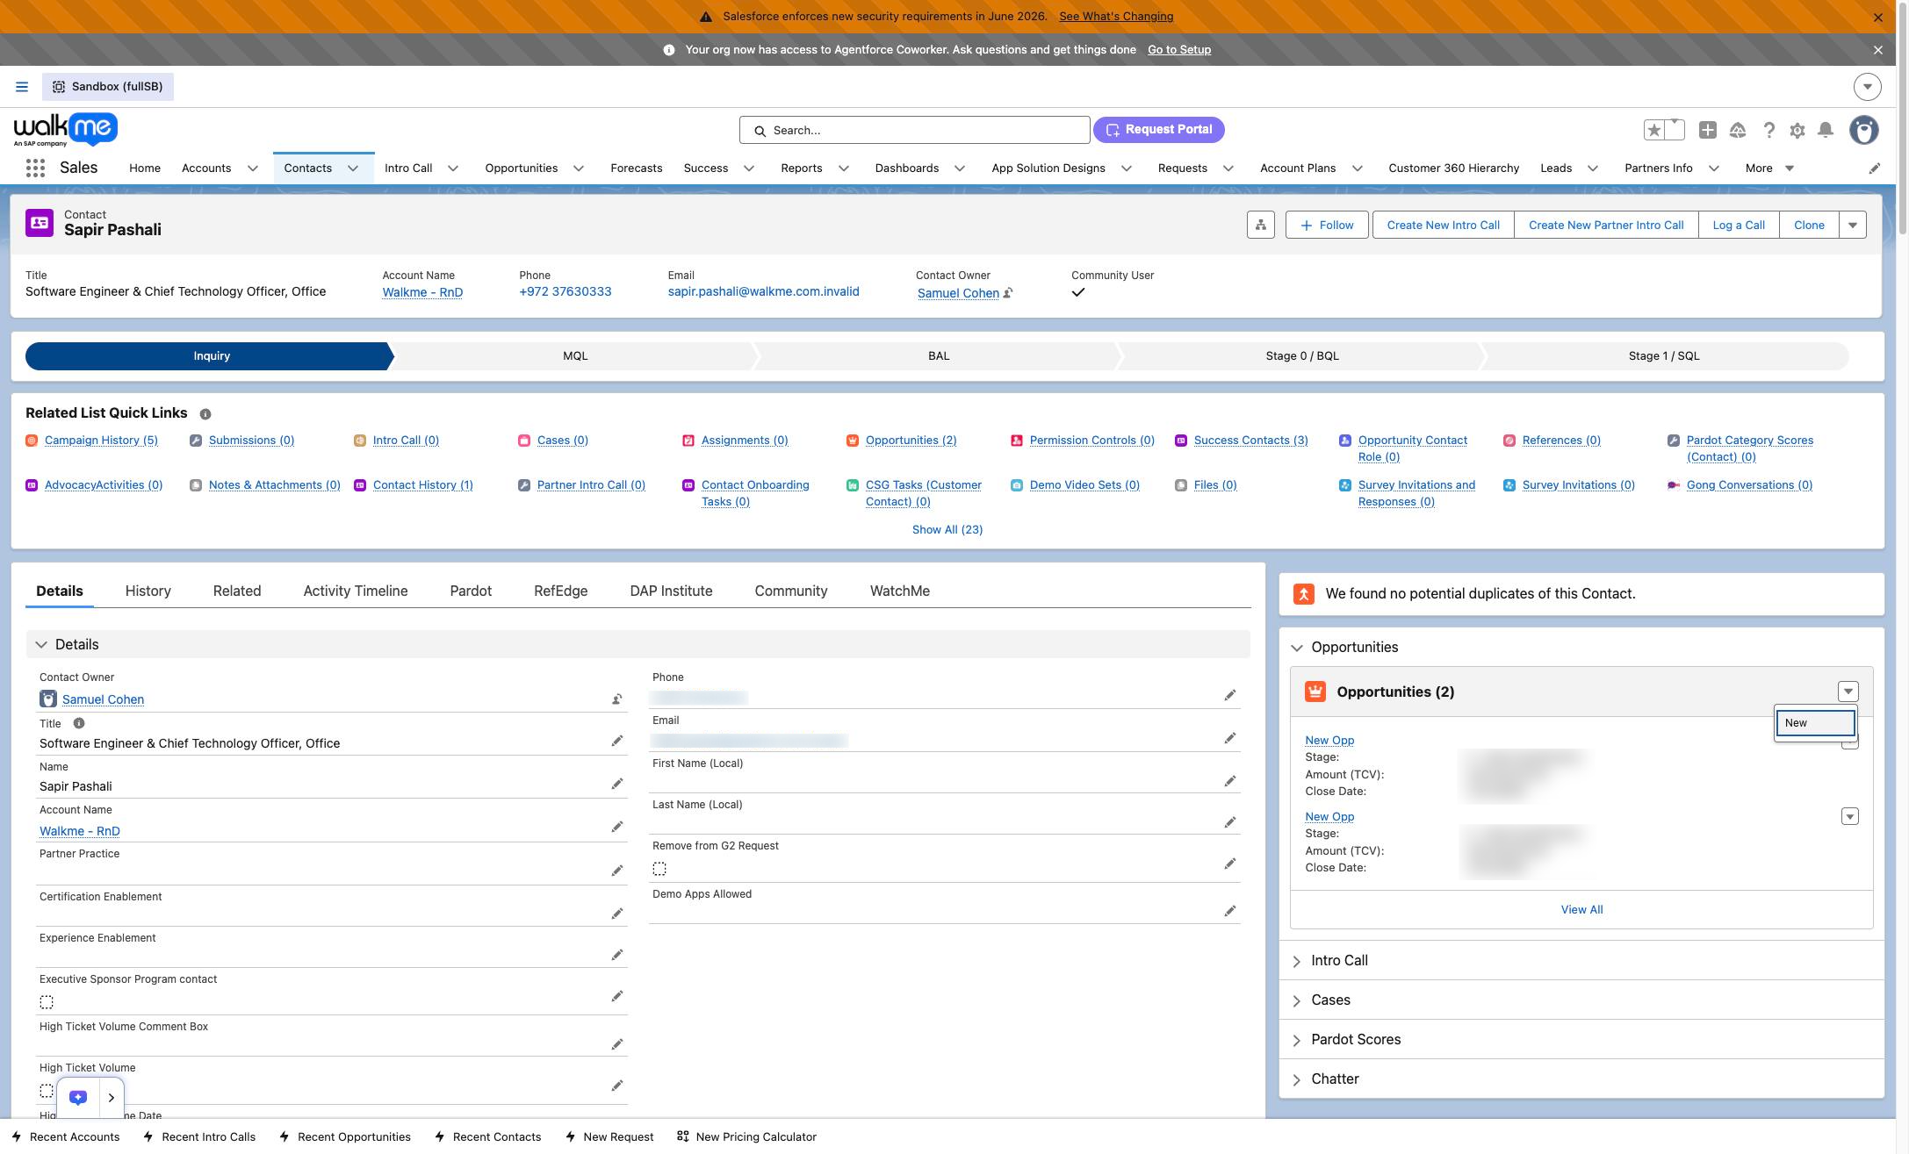Viewport: 1909px width, 1154px height.
Task: Click the View Contact Hierarchy icon
Action: (x=1260, y=225)
